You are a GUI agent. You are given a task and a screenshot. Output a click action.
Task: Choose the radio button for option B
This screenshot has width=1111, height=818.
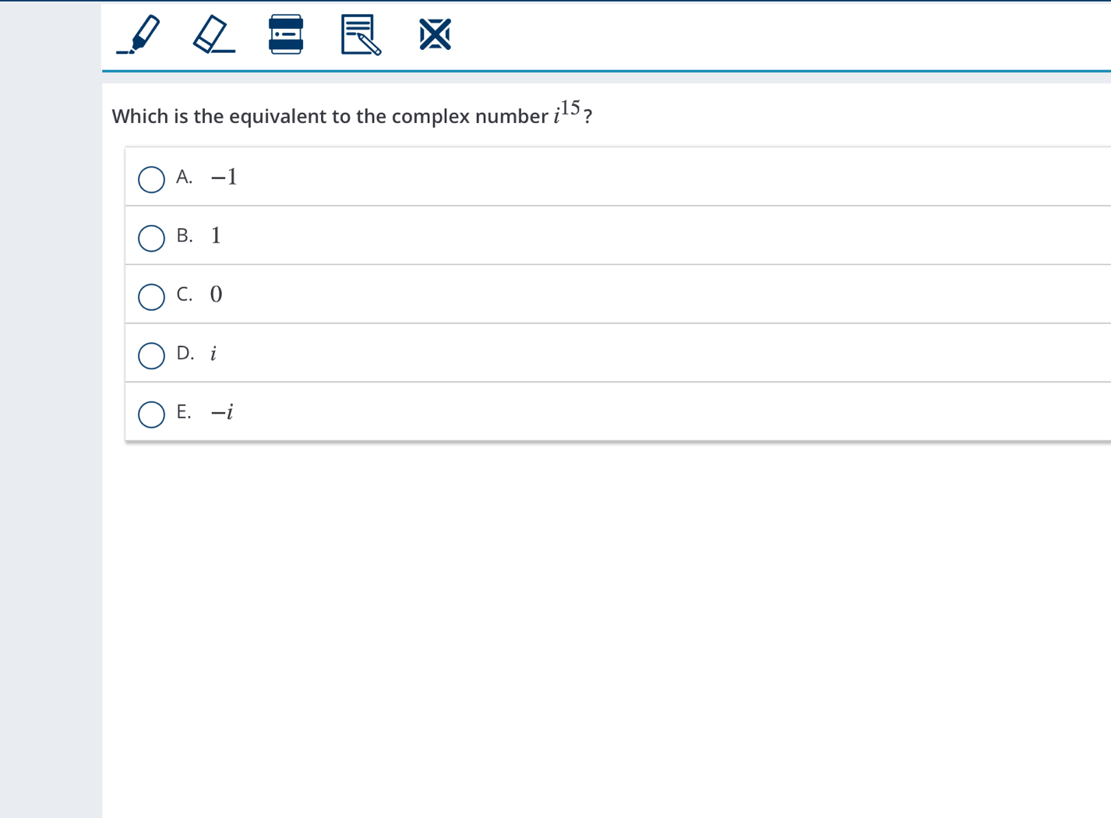point(151,238)
